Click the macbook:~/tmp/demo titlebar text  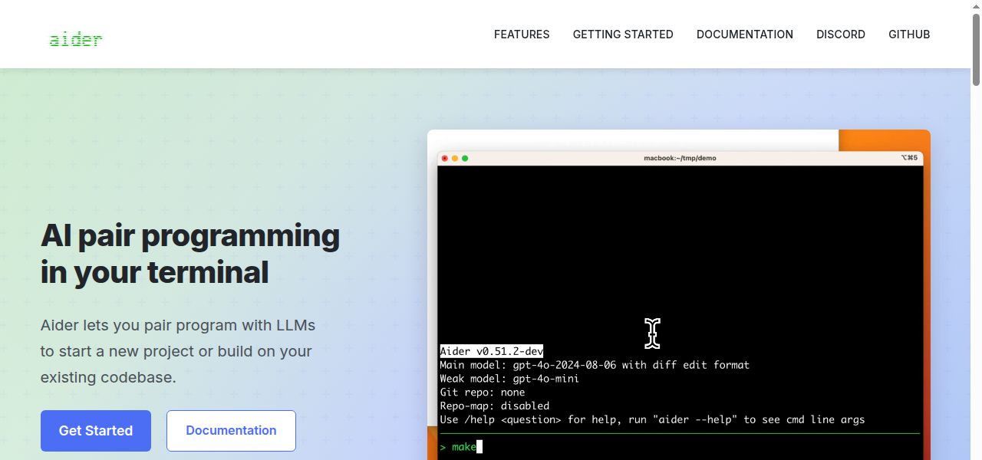point(680,158)
